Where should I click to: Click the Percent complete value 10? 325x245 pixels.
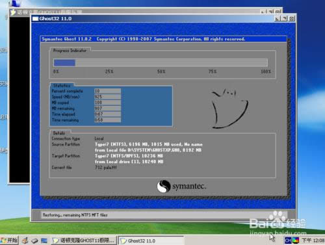[x=107, y=91]
